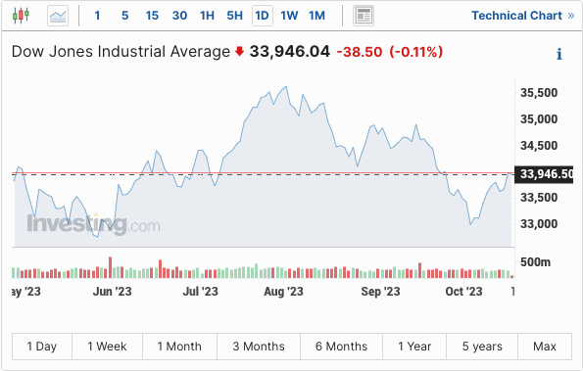
Task: Click the 500m volume axis label
Action: (535, 262)
